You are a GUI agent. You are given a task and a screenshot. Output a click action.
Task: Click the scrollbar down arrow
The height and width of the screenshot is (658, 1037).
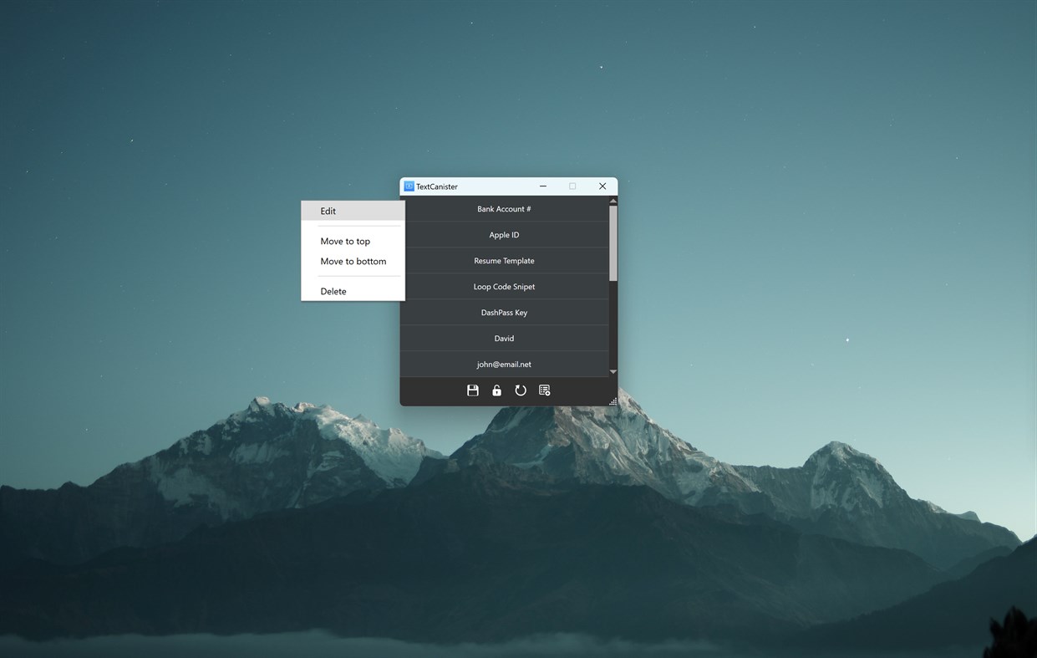pos(613,370)
